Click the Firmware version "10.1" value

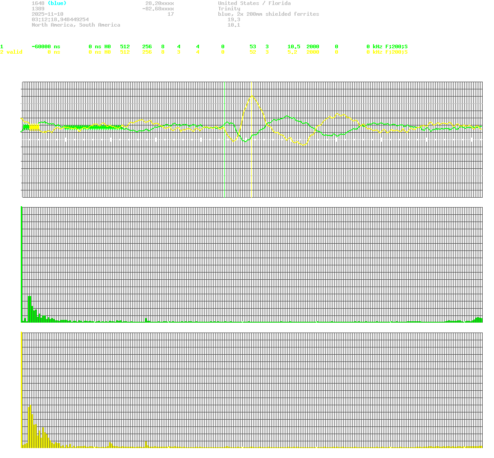235,25
